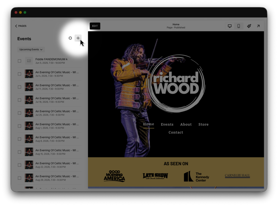Open the Events nav menu item

(x=167, y=125)
